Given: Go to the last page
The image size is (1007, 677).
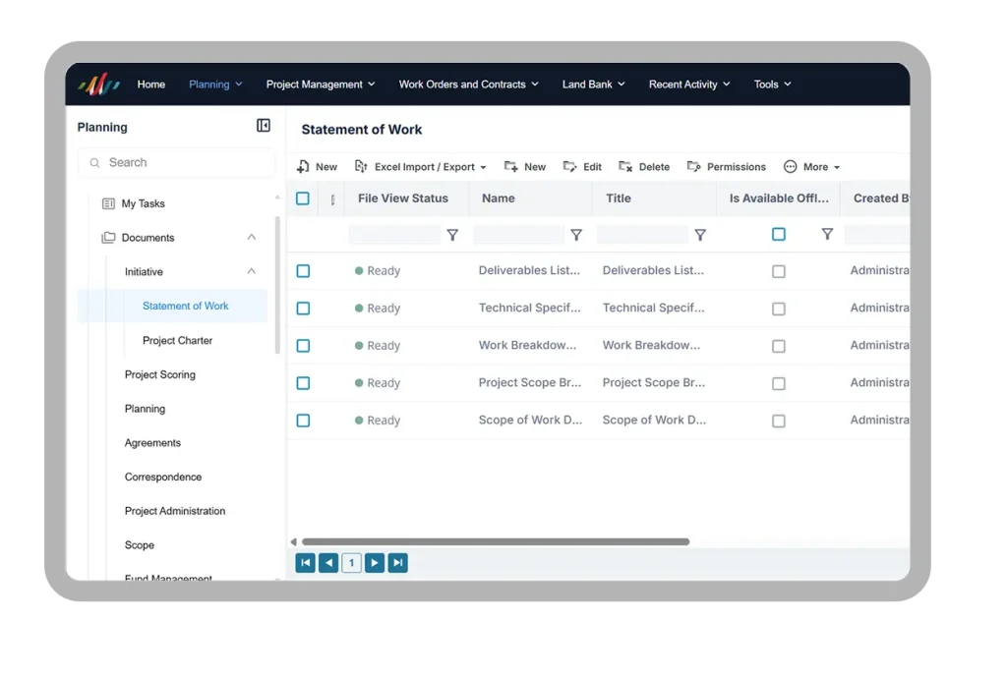Looking at the screenshot, I should point(397,563).
